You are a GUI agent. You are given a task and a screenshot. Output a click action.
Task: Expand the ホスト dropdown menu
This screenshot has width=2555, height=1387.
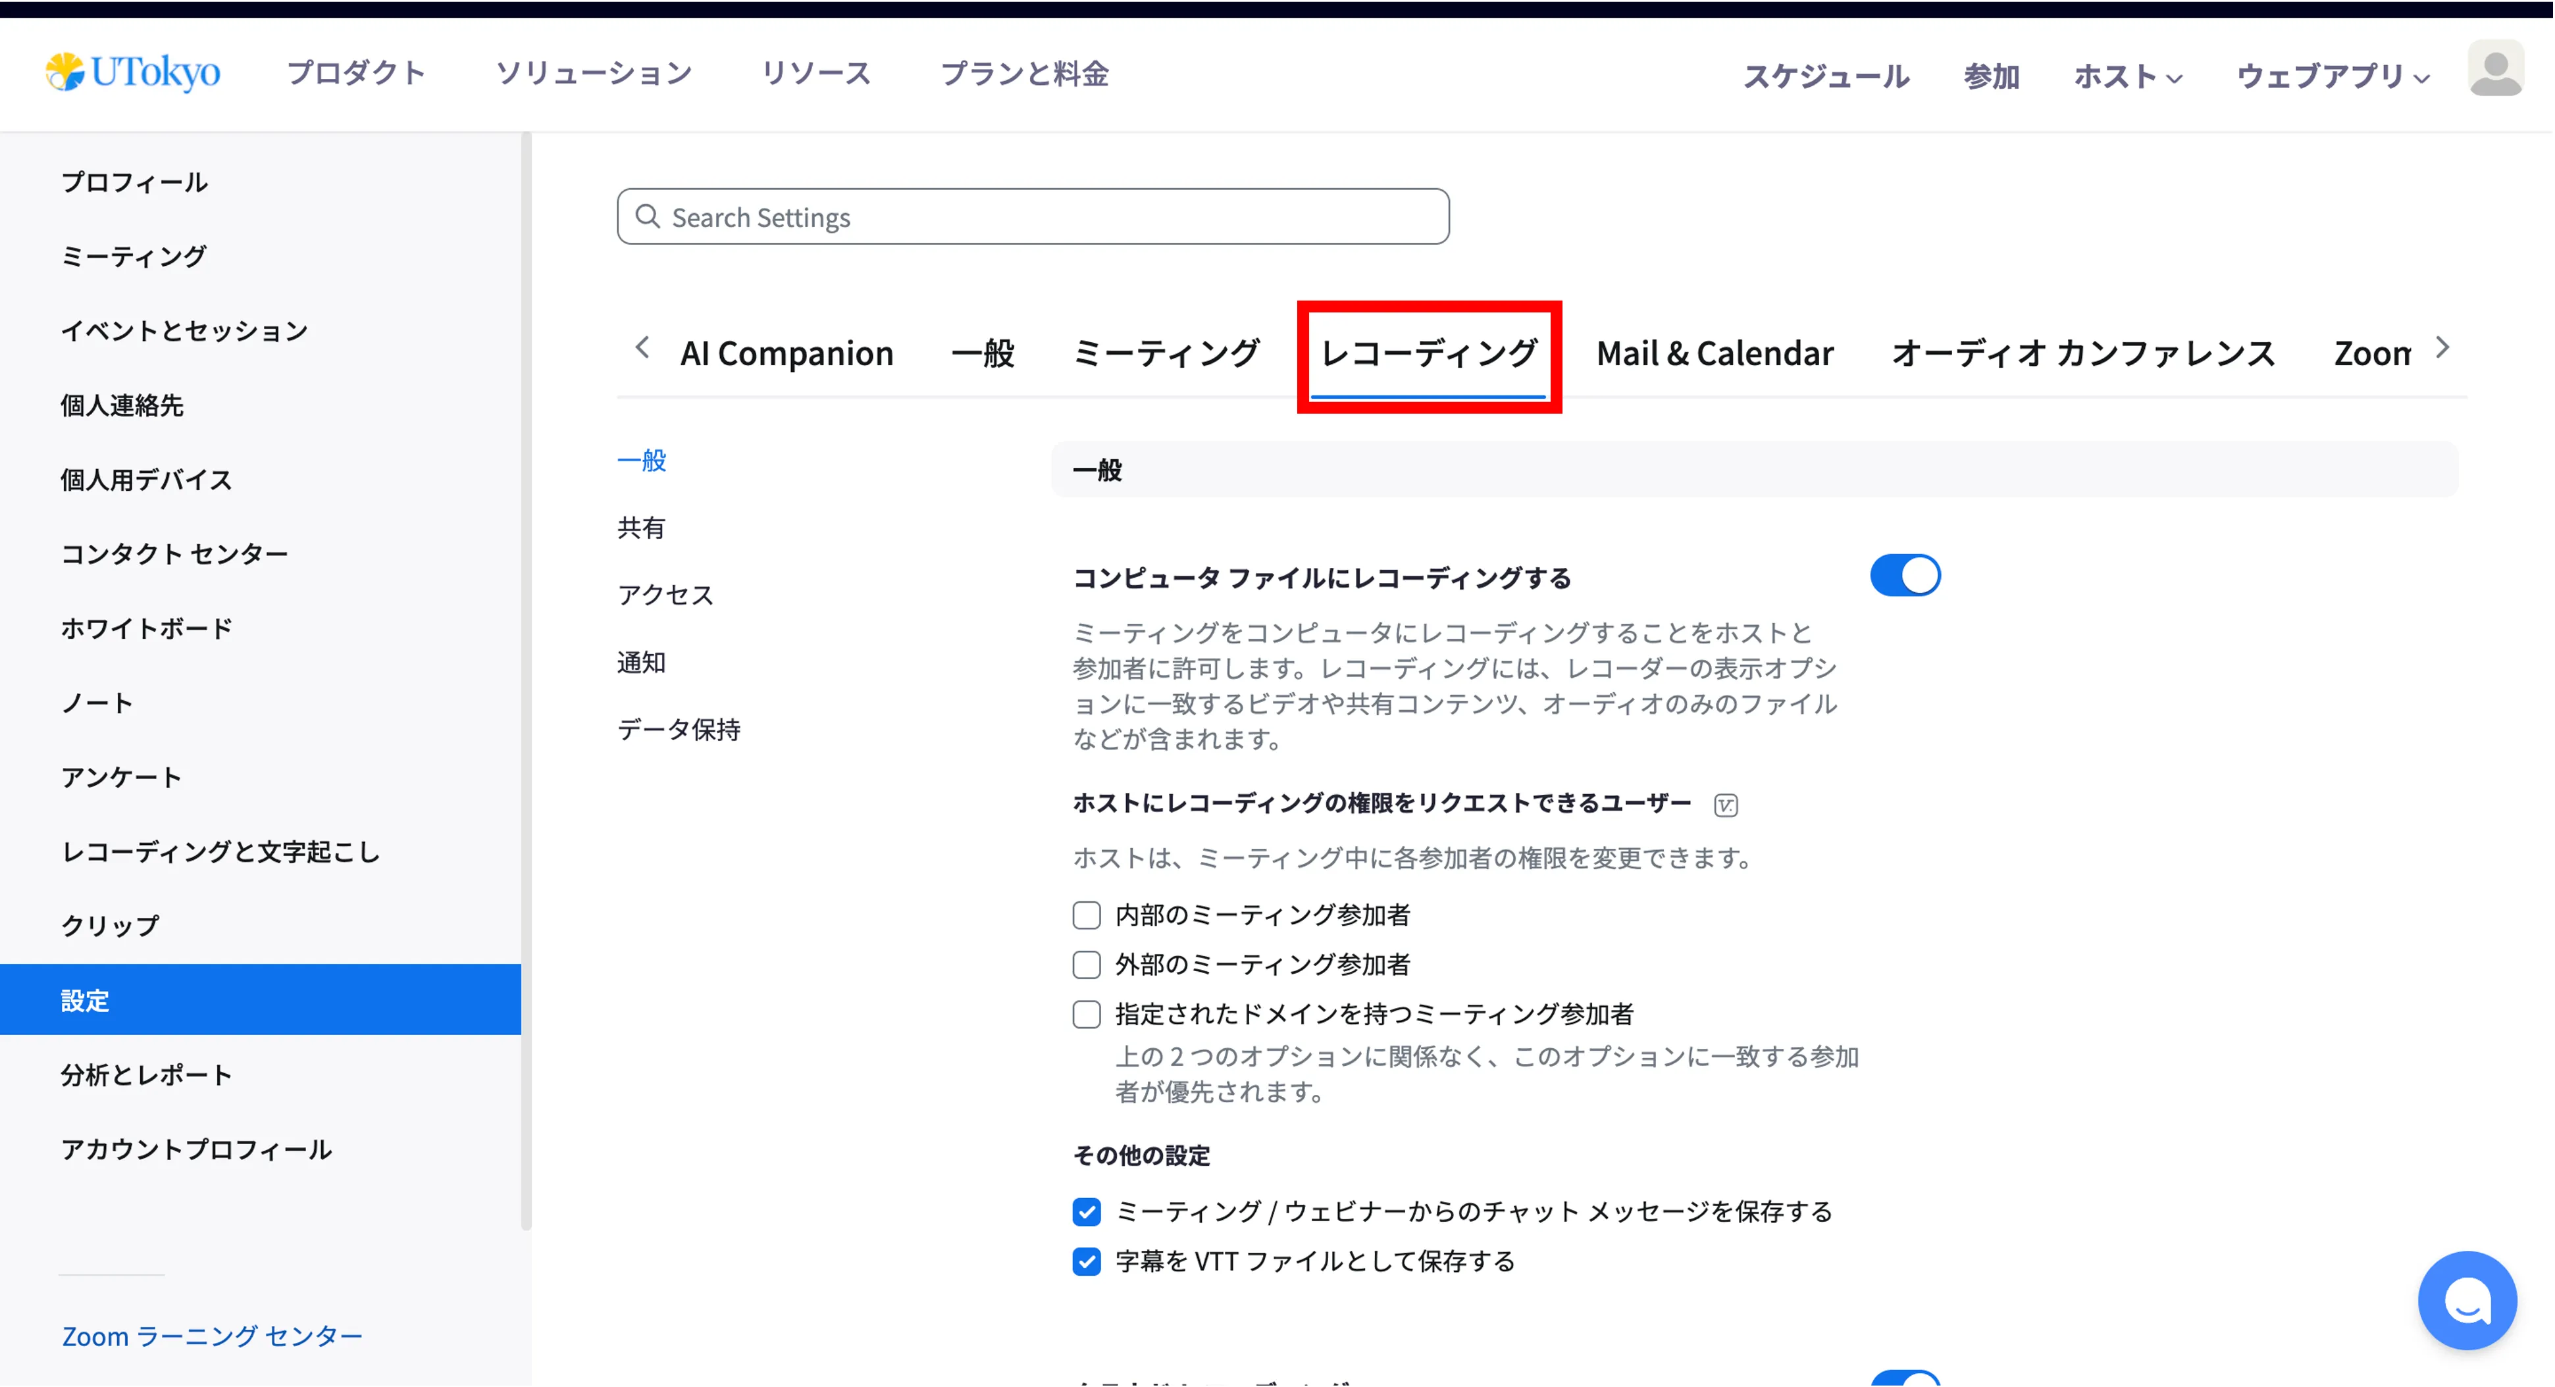tap(2127, 76)
